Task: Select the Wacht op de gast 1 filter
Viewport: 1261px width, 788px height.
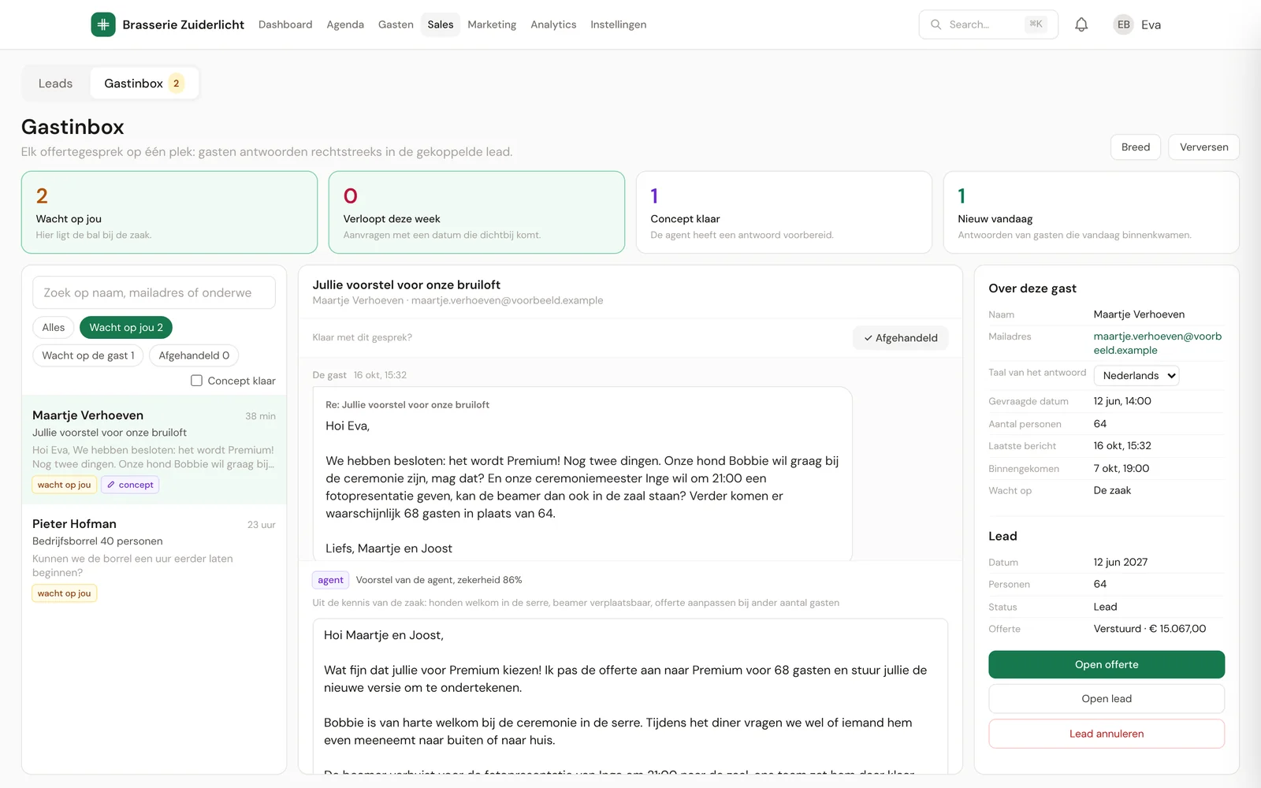Action: 88,355
